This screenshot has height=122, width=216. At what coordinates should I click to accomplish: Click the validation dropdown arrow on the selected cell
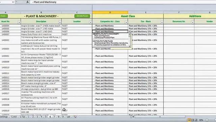click(x=129, y=32)
